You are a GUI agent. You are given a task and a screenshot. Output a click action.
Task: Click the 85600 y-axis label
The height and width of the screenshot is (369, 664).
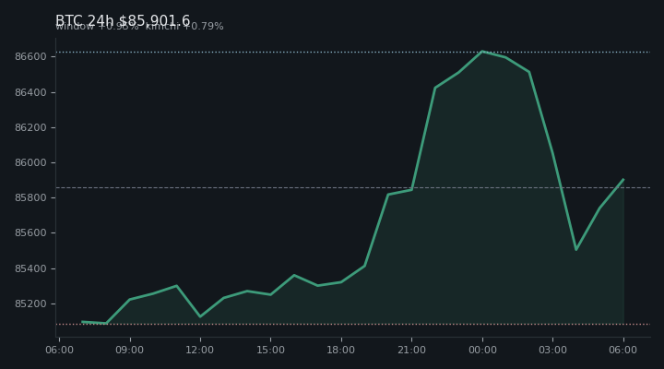coord(30,233)
